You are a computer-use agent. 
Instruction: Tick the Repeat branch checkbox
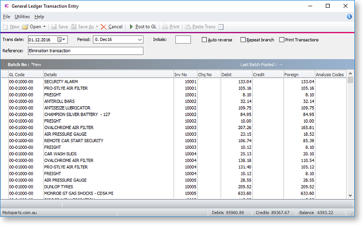pos(242,40)
